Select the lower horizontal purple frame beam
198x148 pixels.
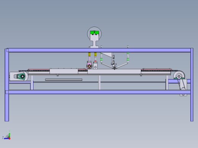coord(98,92)
